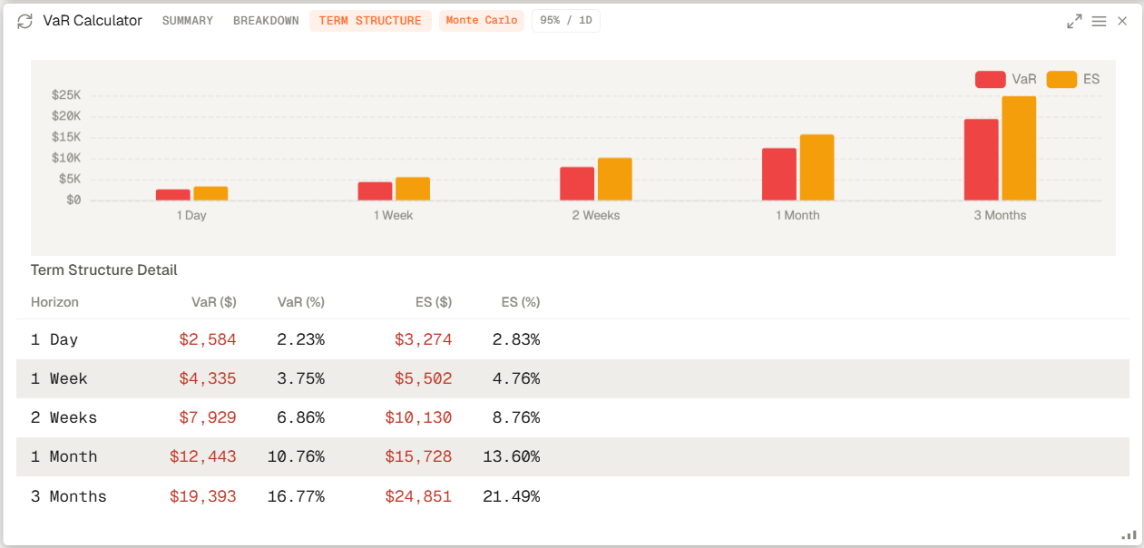Click the $24,851 ES value
The width and height of the screenshot is (1144, 548).
pos(418,496)
